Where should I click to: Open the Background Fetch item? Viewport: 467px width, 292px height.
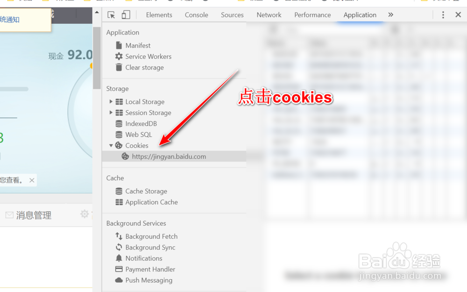[151, 236]
